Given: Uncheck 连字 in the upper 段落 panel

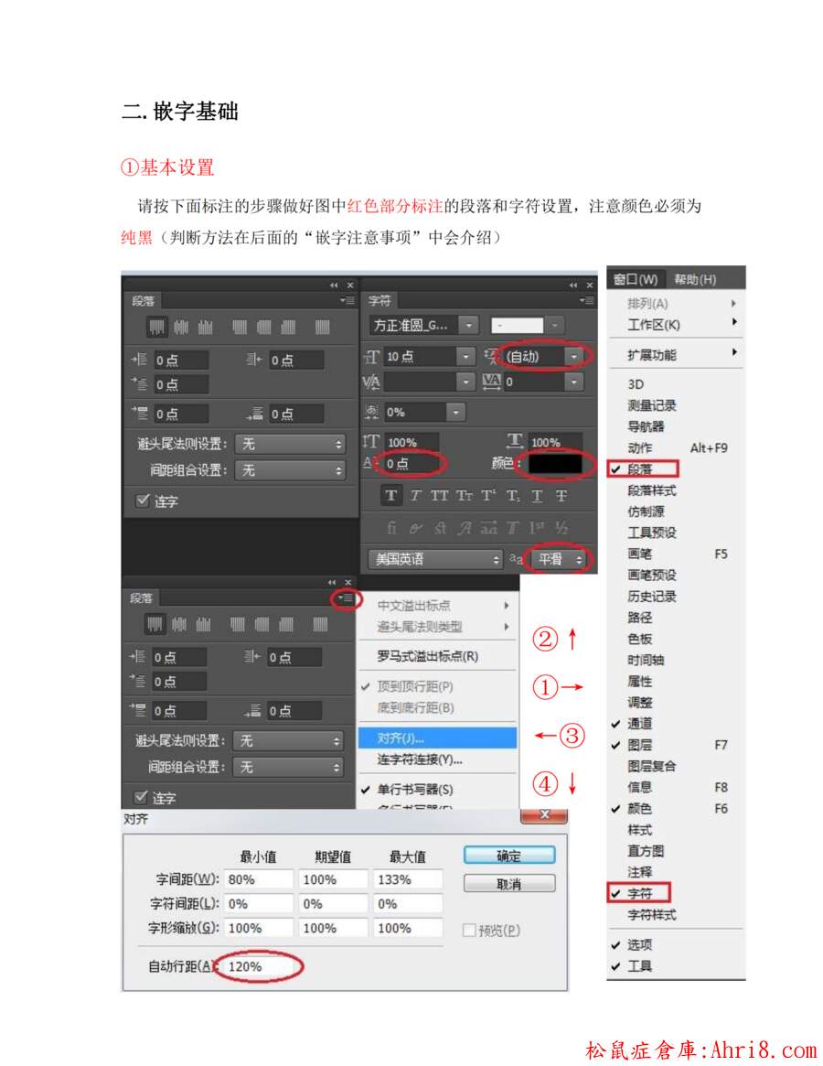Looking at the screenshot, I should (142, 501).
